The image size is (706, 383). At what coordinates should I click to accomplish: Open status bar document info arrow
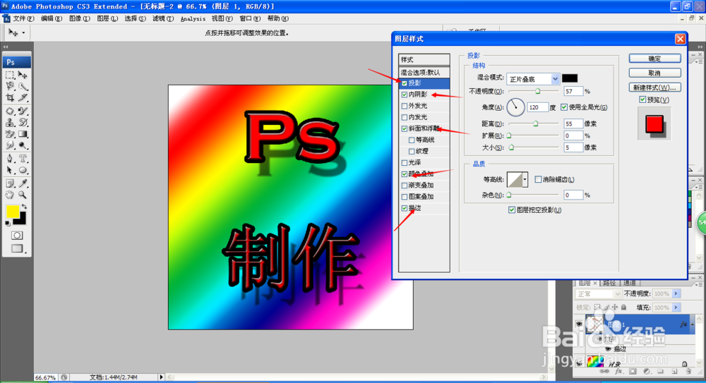pyautogui.click(x=161, y=377)
